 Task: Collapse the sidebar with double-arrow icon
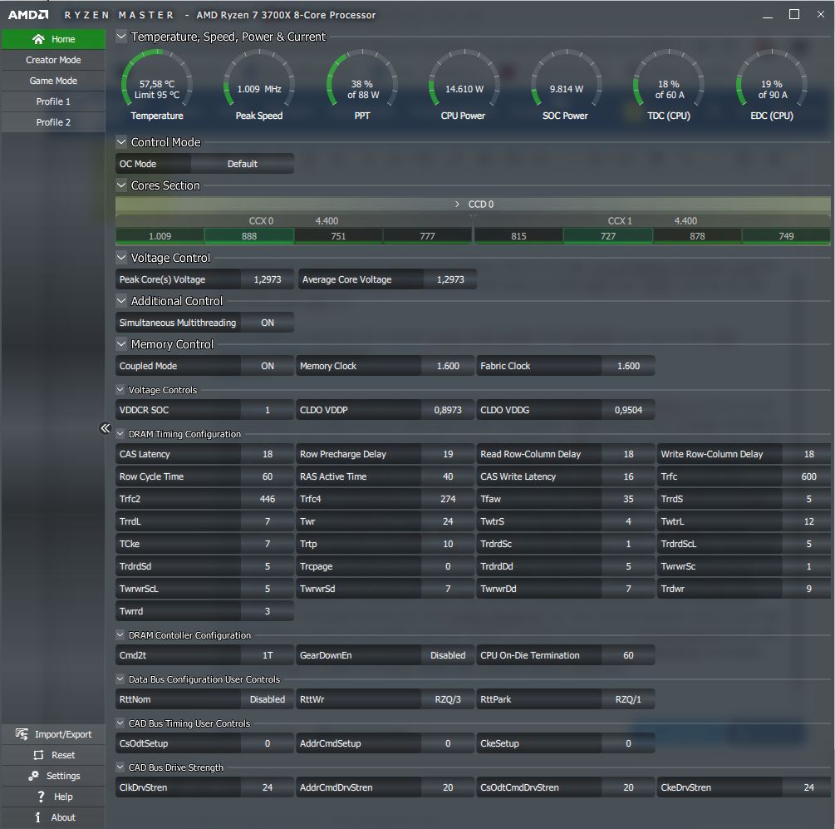coord(105,428)
